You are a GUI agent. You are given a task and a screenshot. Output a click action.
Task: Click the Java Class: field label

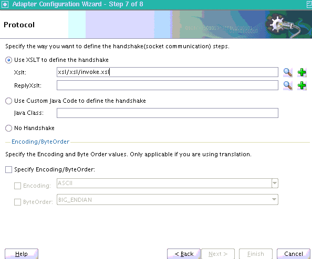click(29, 113)
